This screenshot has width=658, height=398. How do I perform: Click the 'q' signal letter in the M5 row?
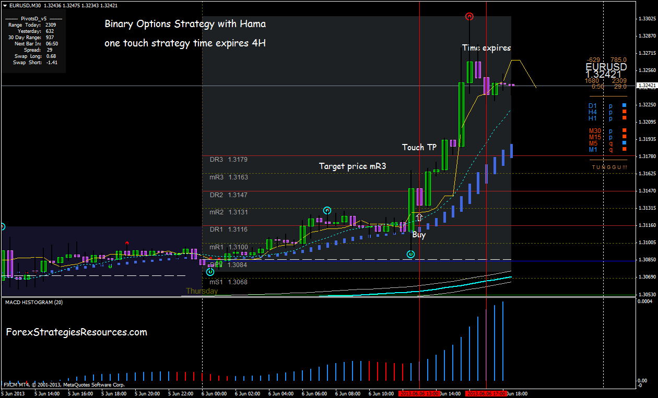tap(610, 143)
